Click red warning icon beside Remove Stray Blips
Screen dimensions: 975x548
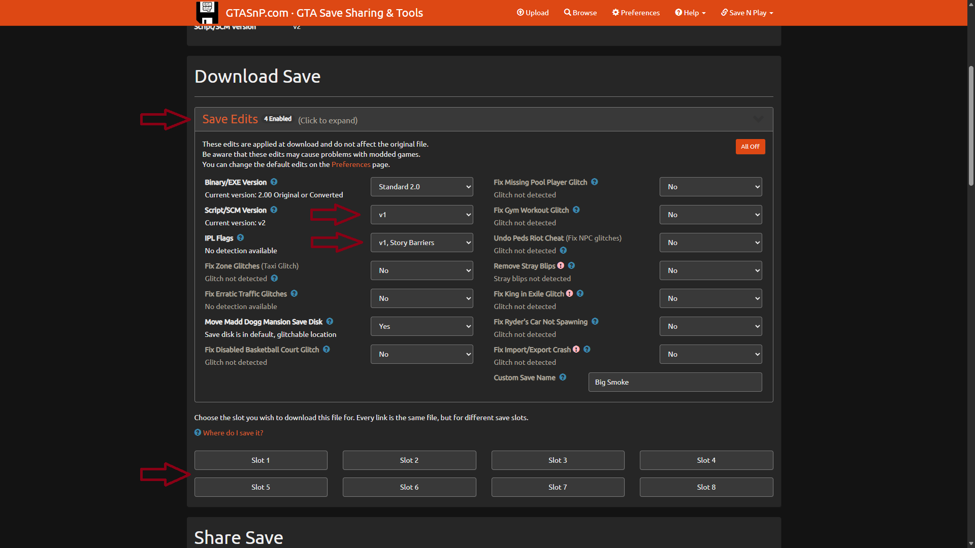tap(561, 266)
